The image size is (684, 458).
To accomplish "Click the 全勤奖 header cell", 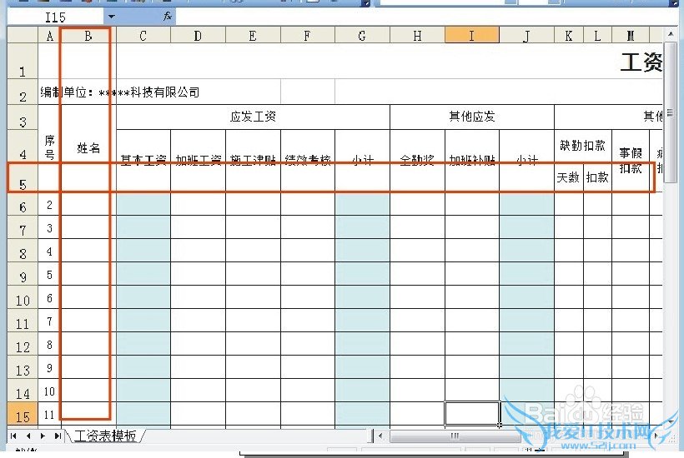I will pos(417,160).
